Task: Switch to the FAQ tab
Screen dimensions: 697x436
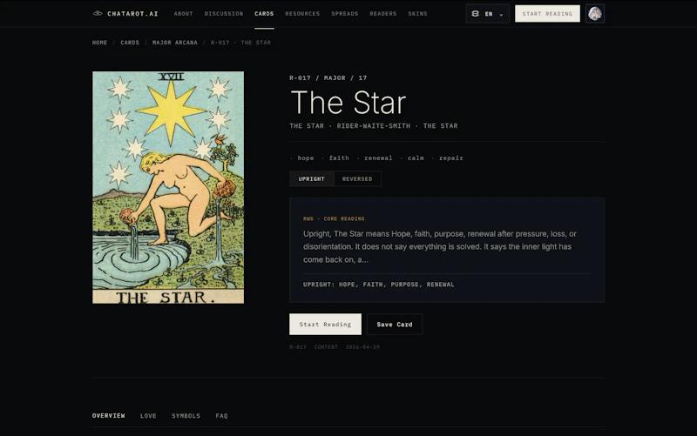Action: [x=221, y=416]
